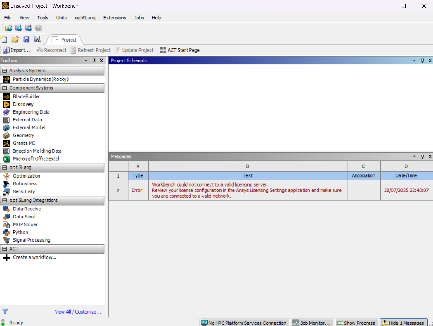433x326 pixels.
Task: Click the Reconnect toolbar button
Action: click(x=52, y=50)
